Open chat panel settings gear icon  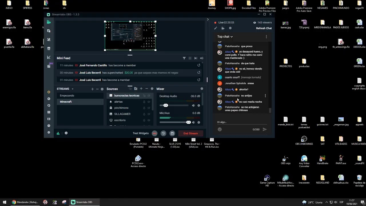click(230, 28)
